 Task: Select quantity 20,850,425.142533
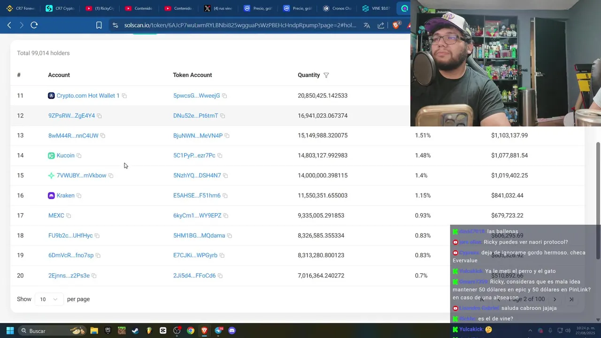323,96
